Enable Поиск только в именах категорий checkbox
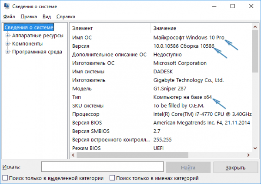Image resolution: width=261 pixels, height=184 pixels. (112, 178)
